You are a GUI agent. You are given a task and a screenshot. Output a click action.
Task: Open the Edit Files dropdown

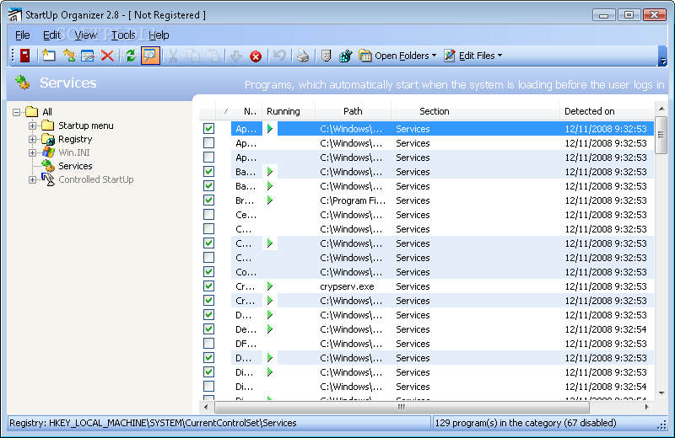(473, 56)
